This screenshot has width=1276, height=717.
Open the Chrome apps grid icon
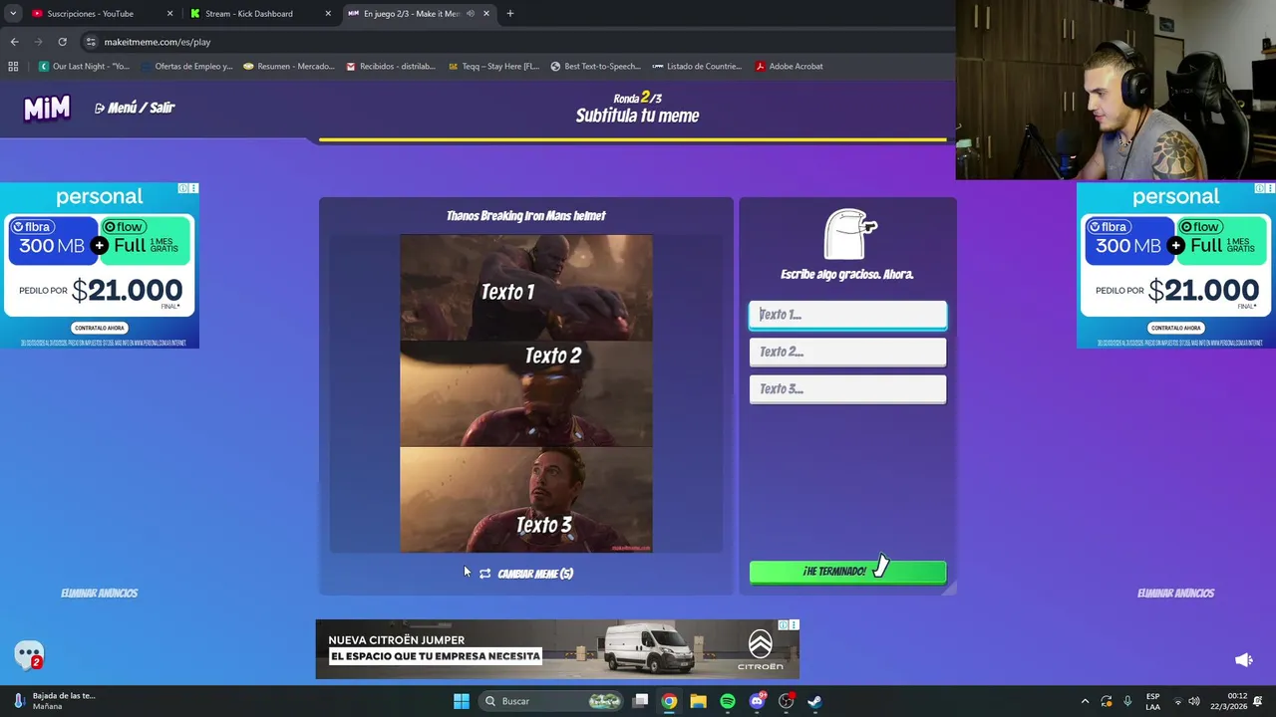[x=13, y=67]
